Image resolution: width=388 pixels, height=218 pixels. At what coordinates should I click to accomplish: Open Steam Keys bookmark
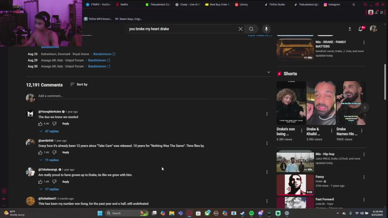[x=129, y=19]
